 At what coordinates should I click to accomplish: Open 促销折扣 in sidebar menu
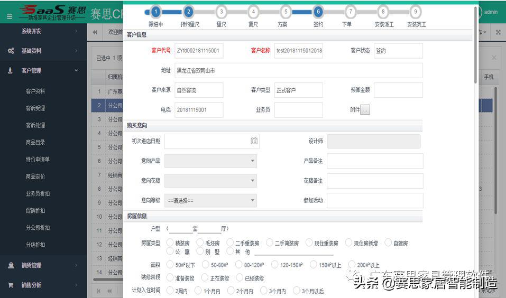coord(35,211)
